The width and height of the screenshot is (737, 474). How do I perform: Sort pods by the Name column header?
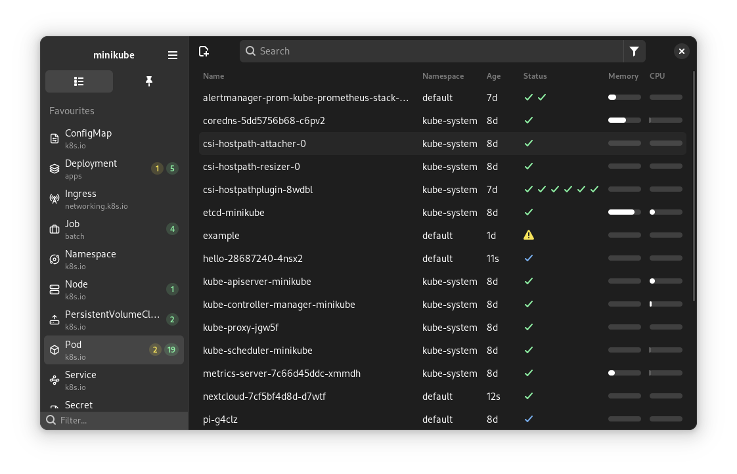point(213,76)
